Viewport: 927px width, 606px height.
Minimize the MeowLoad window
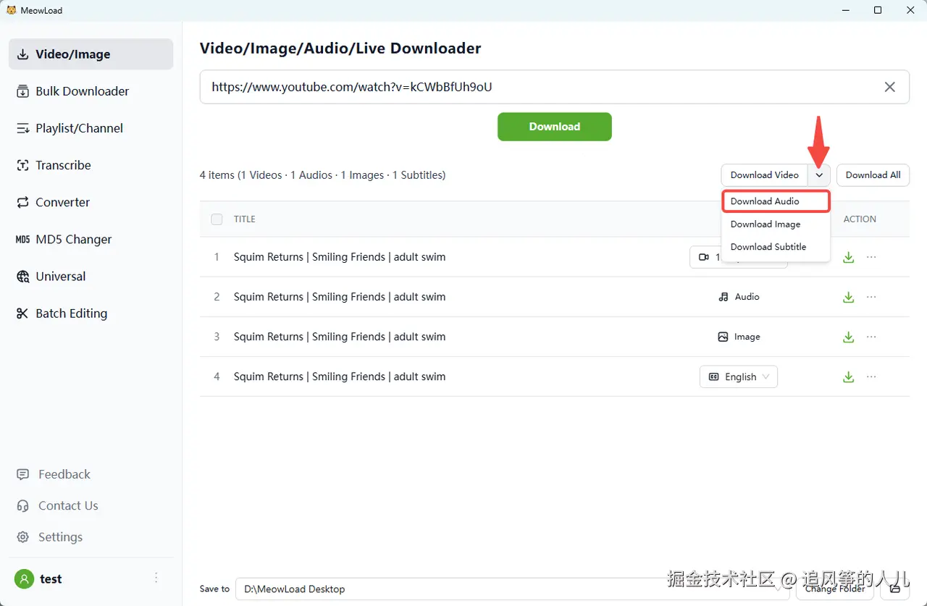844,10
